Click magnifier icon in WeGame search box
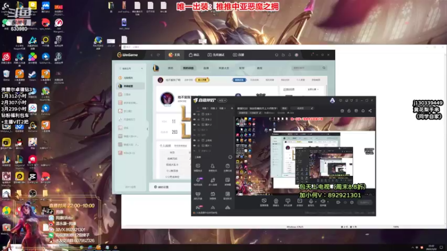Screen dimensions: 447x251 coord(324,68)
